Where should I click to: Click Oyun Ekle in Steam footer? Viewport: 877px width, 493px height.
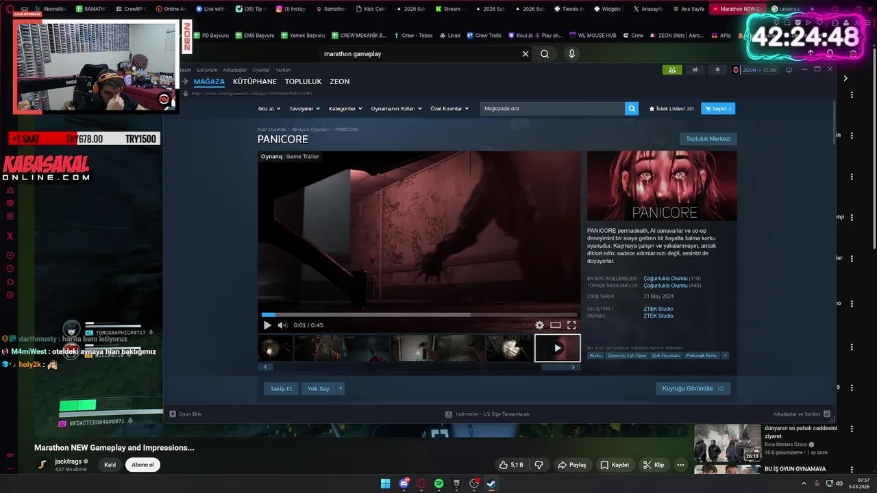click(x=186, y=414)
